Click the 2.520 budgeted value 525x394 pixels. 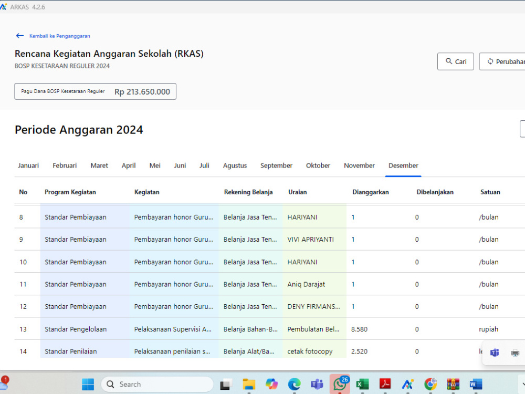(359, 351)
